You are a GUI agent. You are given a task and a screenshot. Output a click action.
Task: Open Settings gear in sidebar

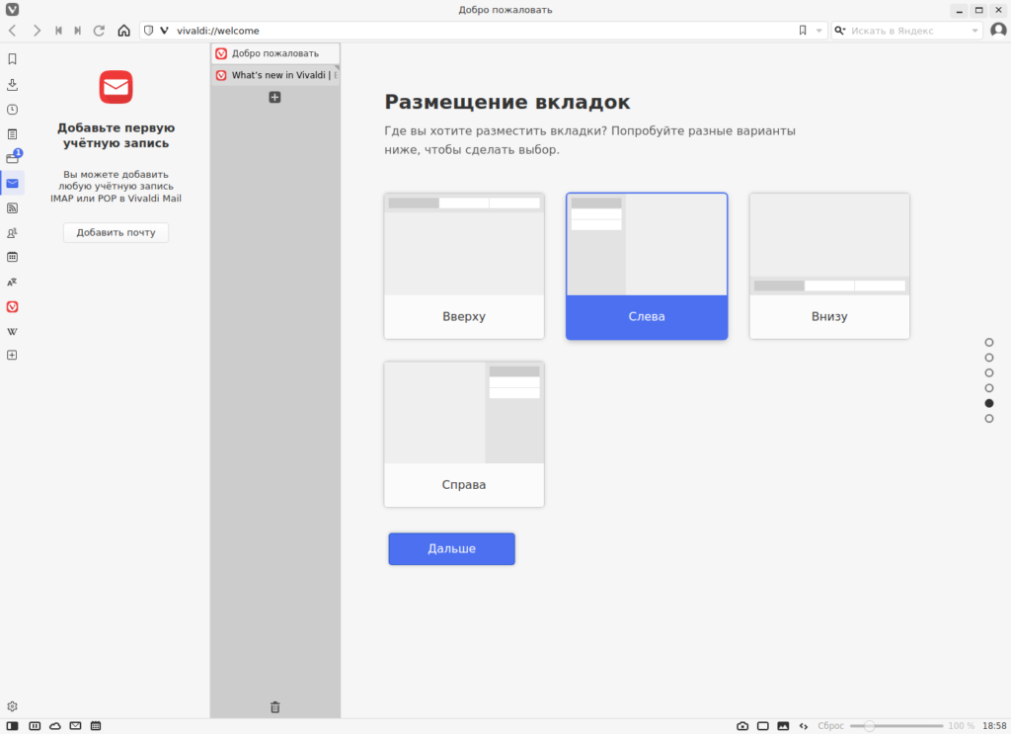[12, 706]
